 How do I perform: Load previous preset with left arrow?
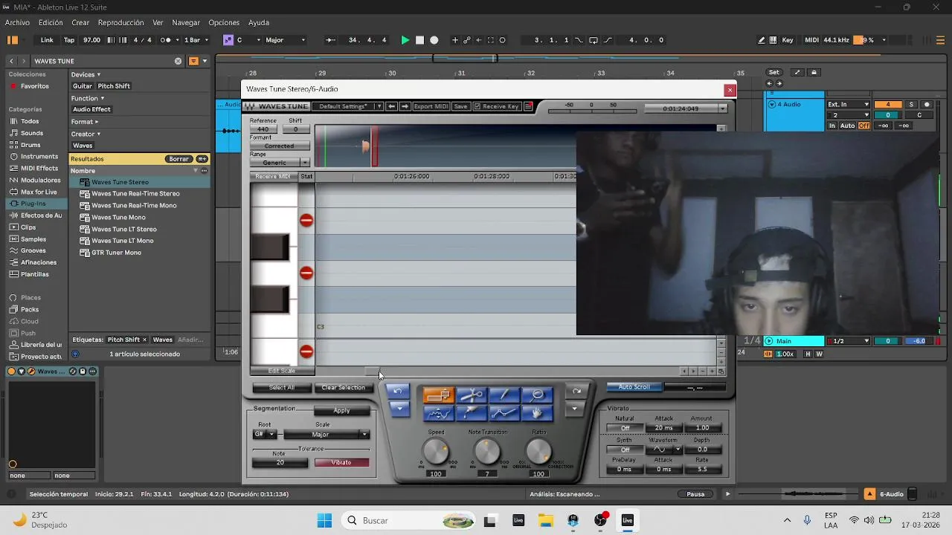pyautogui.click(x=391, y=106)
